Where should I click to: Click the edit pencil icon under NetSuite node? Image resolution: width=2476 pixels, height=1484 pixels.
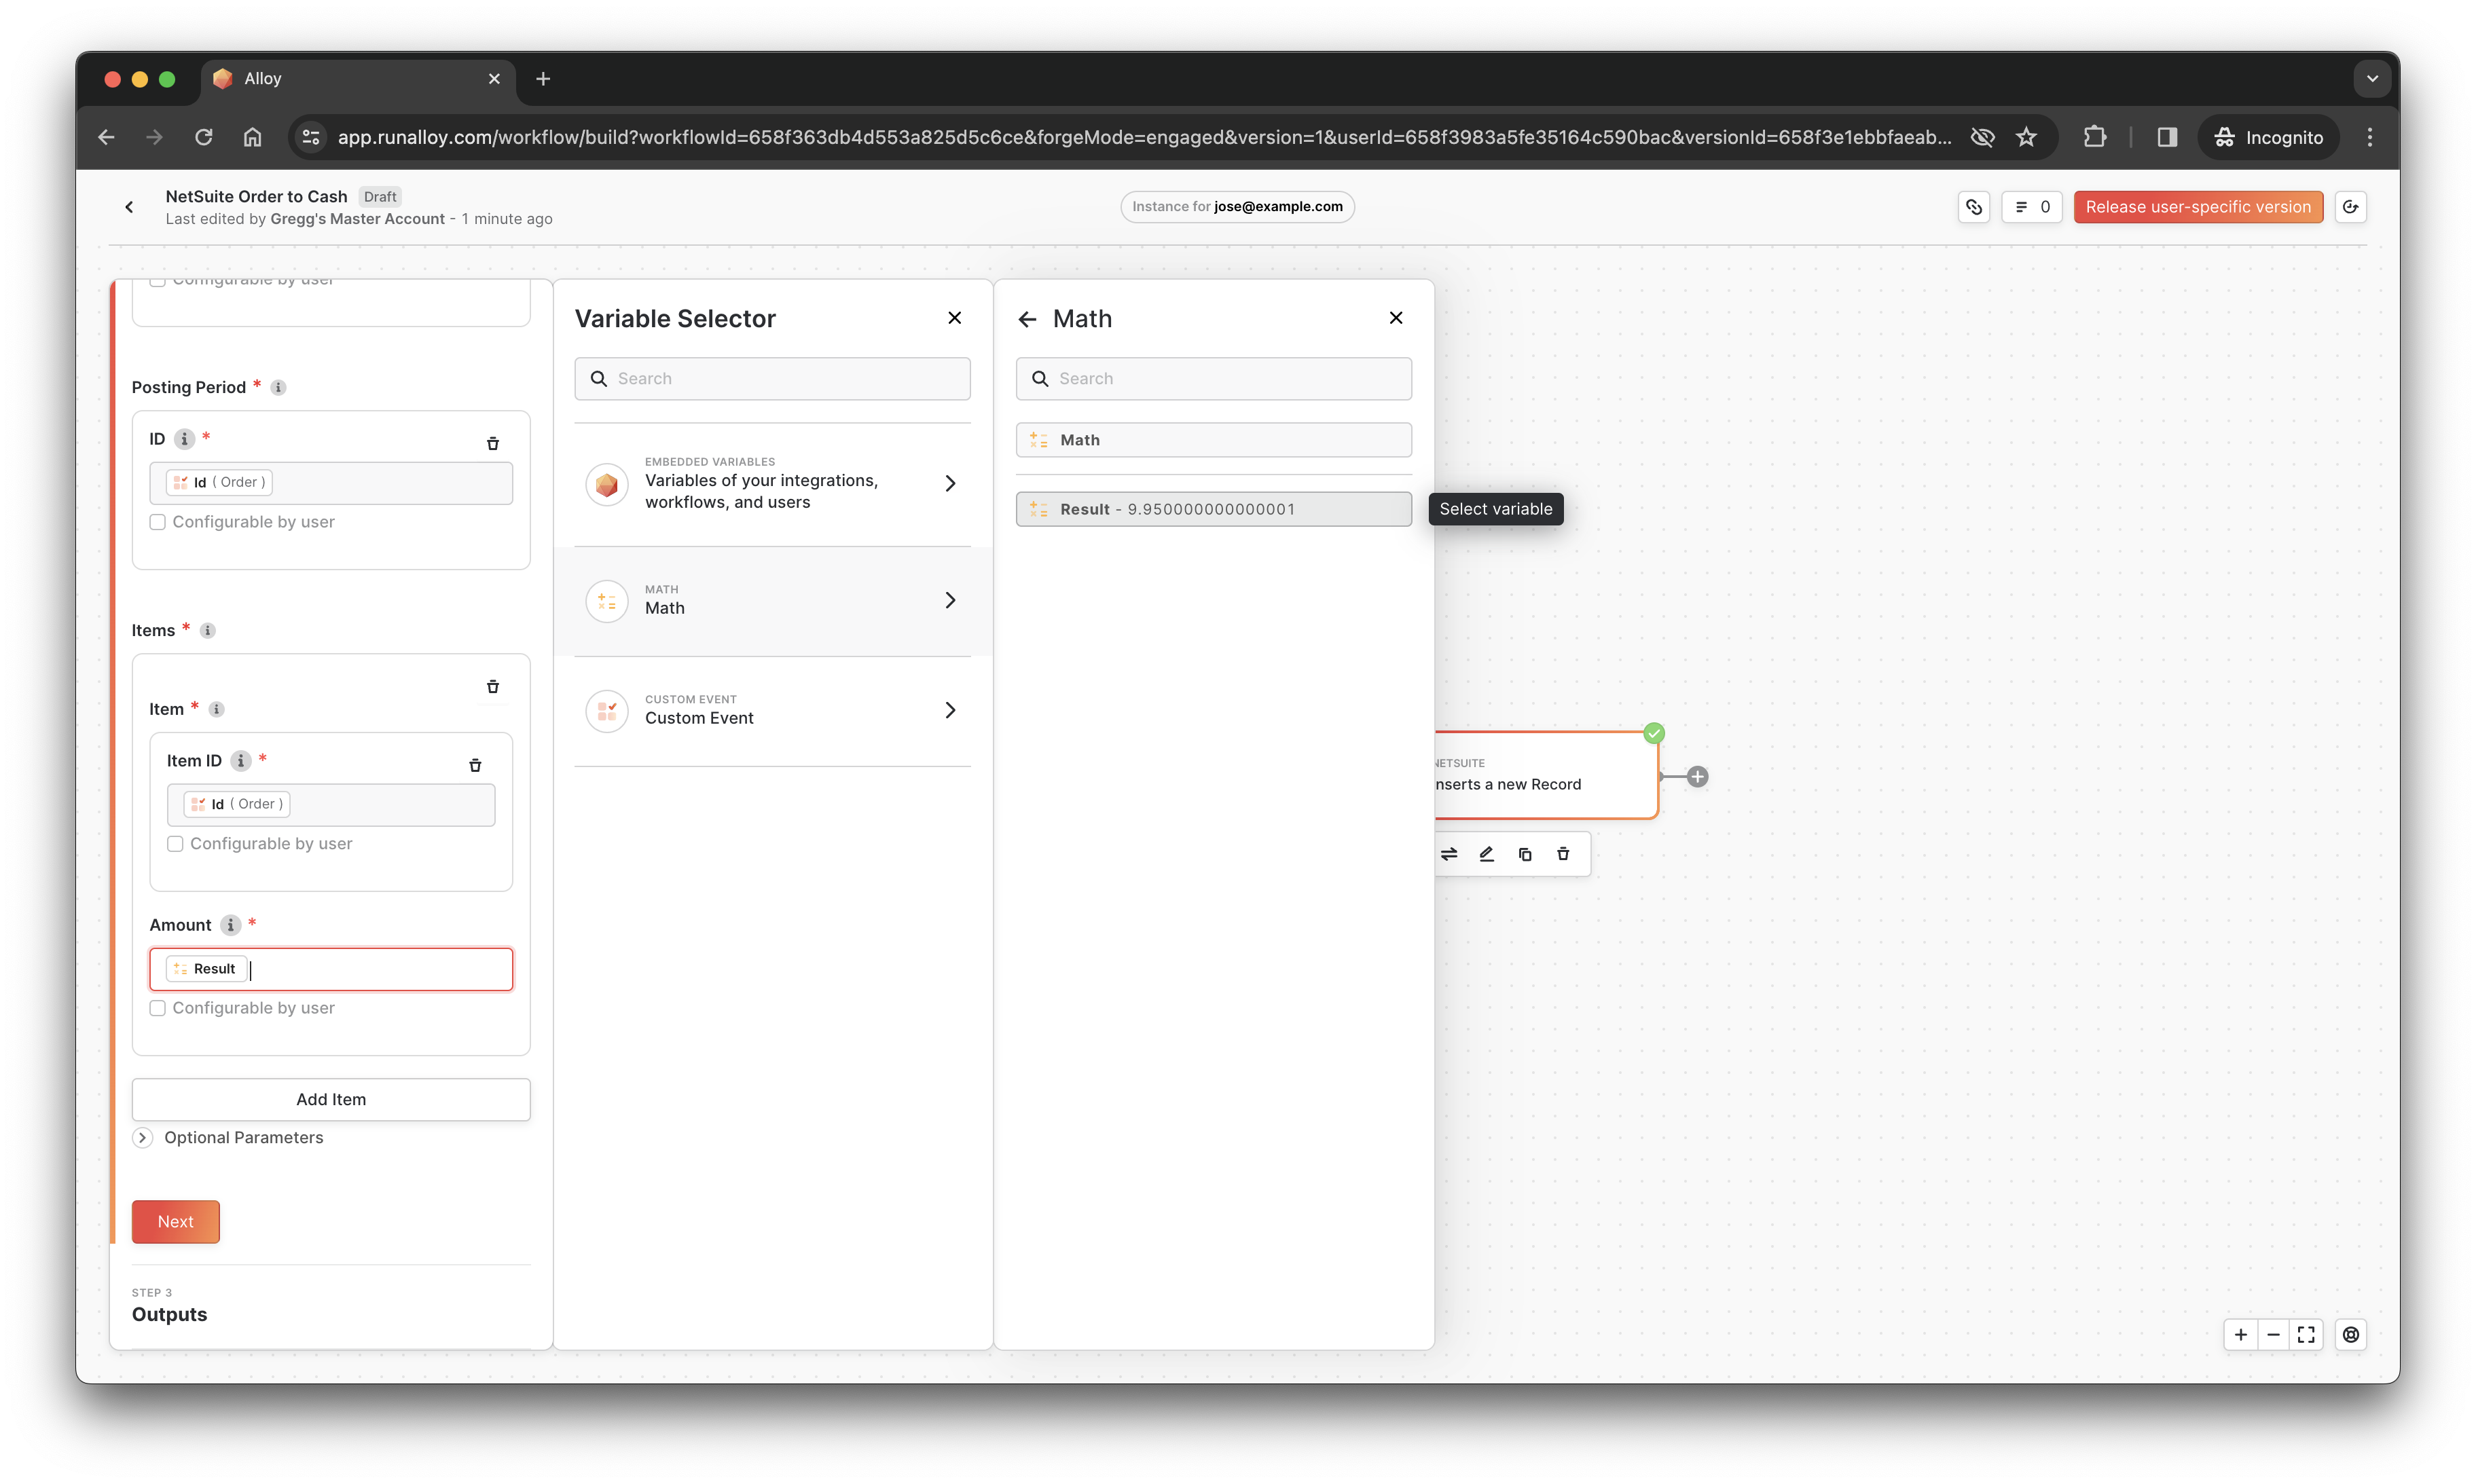(x=1487, y=854)
